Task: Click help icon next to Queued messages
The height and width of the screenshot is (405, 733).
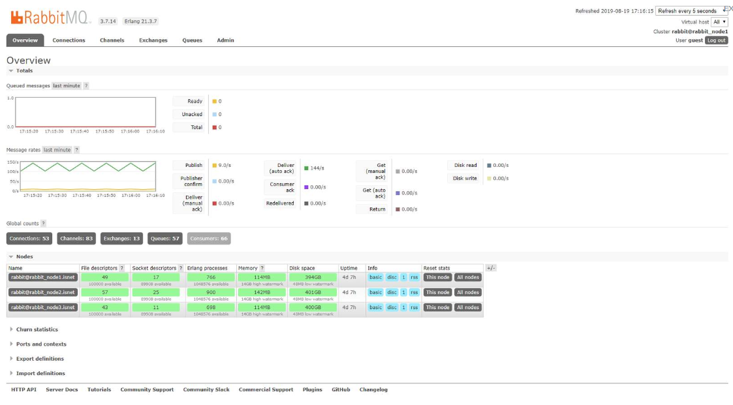Action: [x=86, y=86]
